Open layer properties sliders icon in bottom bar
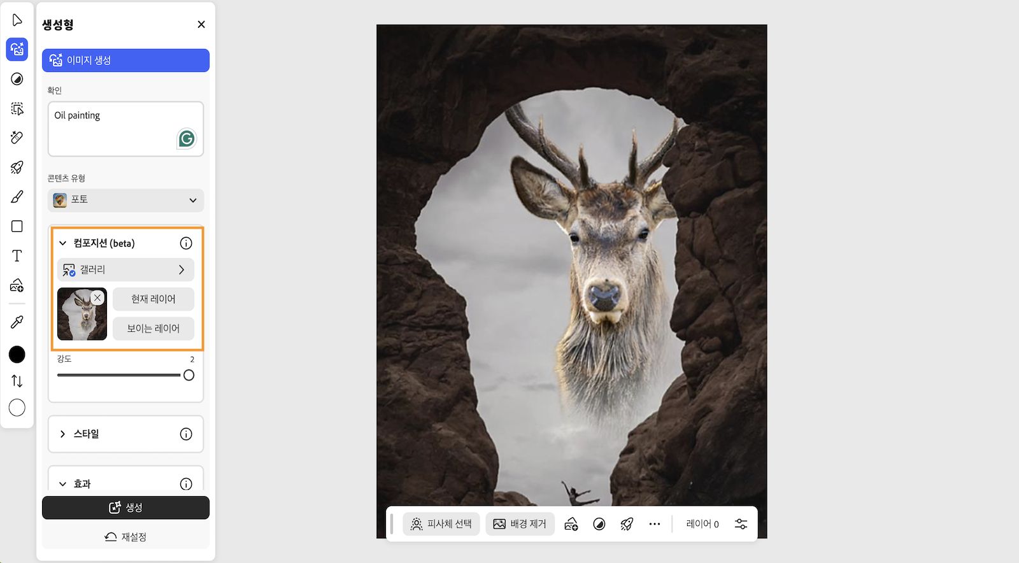Viewport: 1019px width, 563px height. [x=741, y=524]
